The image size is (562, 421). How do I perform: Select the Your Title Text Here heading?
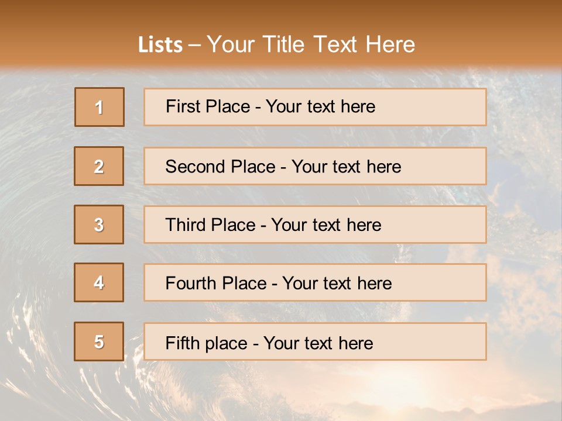311,44
